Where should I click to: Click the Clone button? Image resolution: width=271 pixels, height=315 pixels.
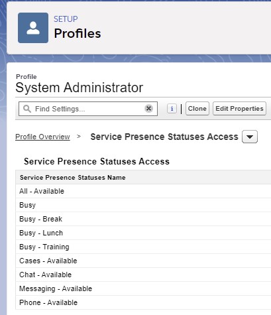197,109
